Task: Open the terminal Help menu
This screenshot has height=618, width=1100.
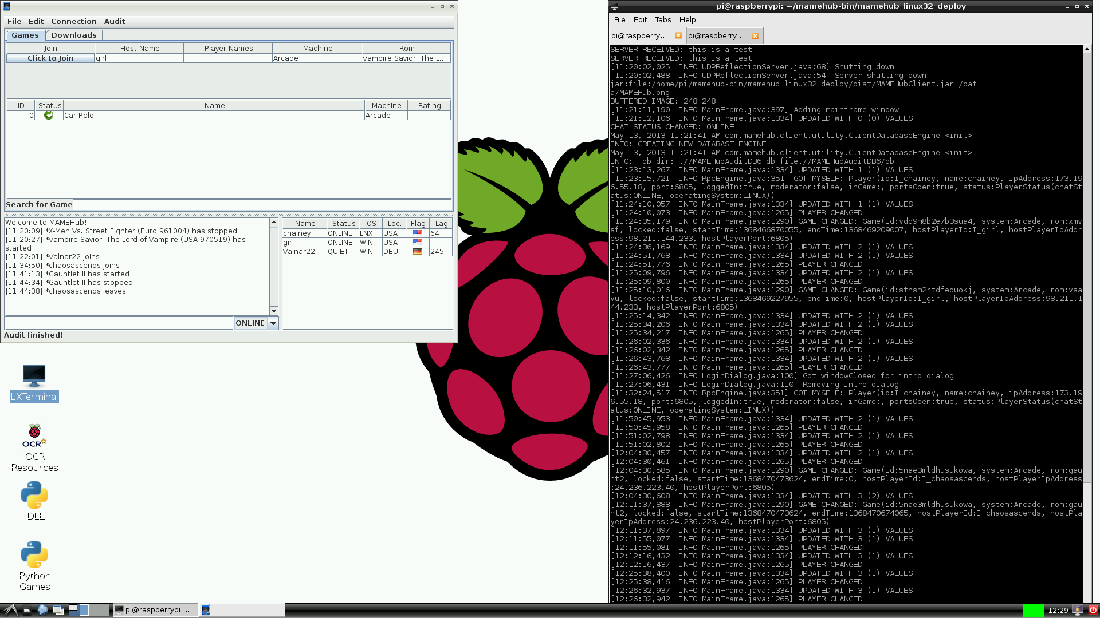Action: click(687, 19)
